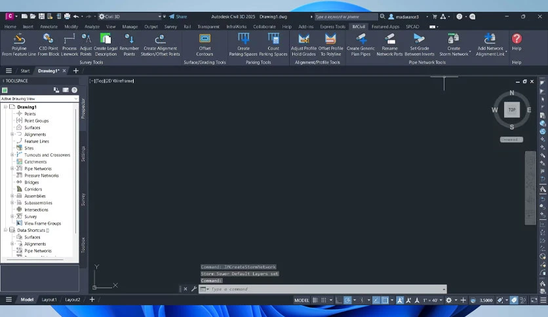548x317 pixels.
Task: Toggle MODEL space button in status bar
Action: tap(302, 300)
